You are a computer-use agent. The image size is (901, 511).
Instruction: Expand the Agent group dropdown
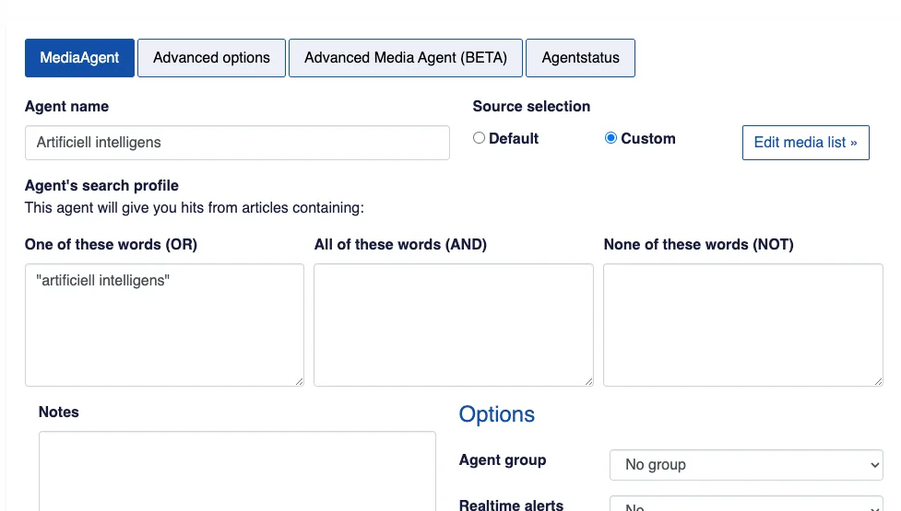coord(746,465)
